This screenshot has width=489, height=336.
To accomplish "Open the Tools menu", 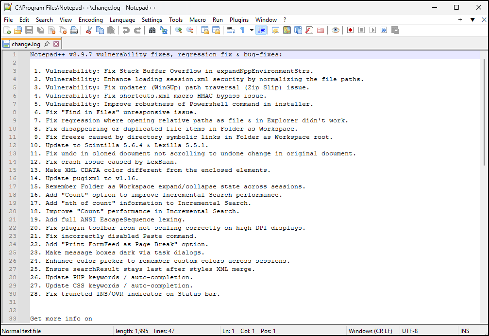I will [x=176, y=19].
